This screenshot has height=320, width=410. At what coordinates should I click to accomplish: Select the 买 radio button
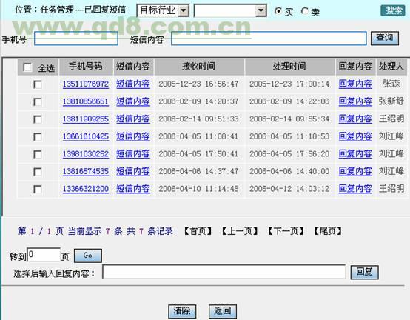[x=278, y=11]
